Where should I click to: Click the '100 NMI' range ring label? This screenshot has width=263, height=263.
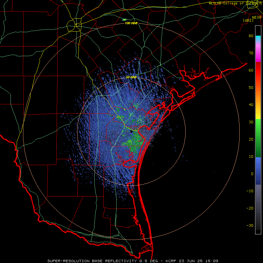[x=131, y=23]
